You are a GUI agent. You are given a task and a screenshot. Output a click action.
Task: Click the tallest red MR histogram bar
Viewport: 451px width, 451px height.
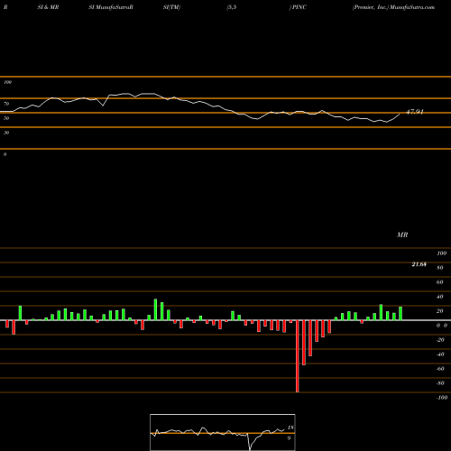(x=298, y=356)
